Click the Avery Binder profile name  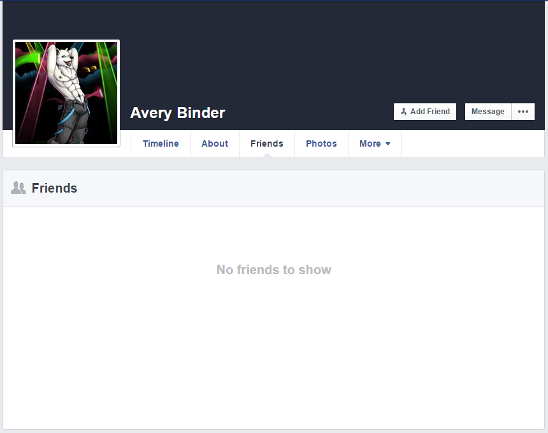[x=178, y=113]
